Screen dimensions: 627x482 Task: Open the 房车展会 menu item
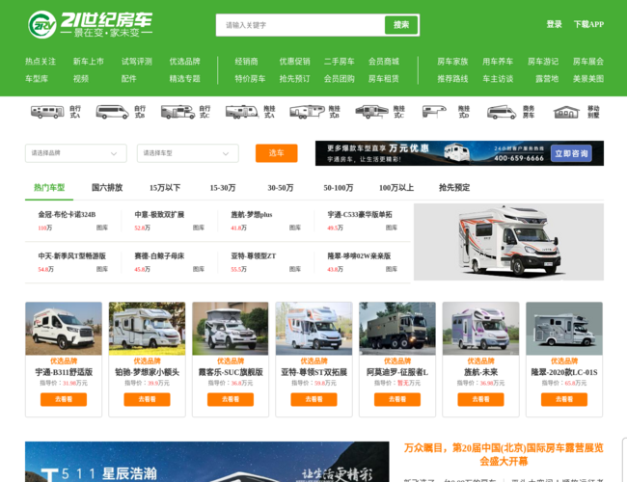588,61
